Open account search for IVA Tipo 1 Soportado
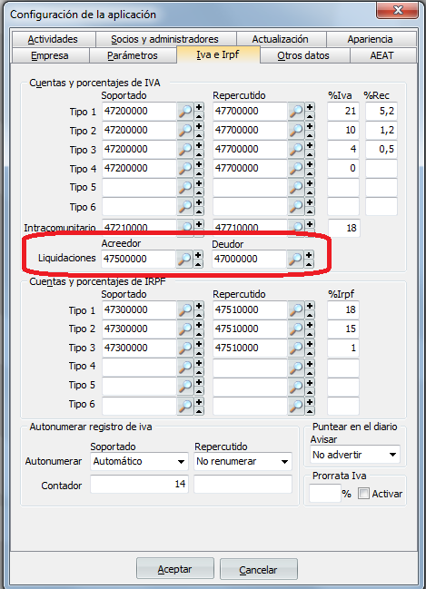Image resolution: width=426 pixels, height=589 pixels. [x=185, y=112]
